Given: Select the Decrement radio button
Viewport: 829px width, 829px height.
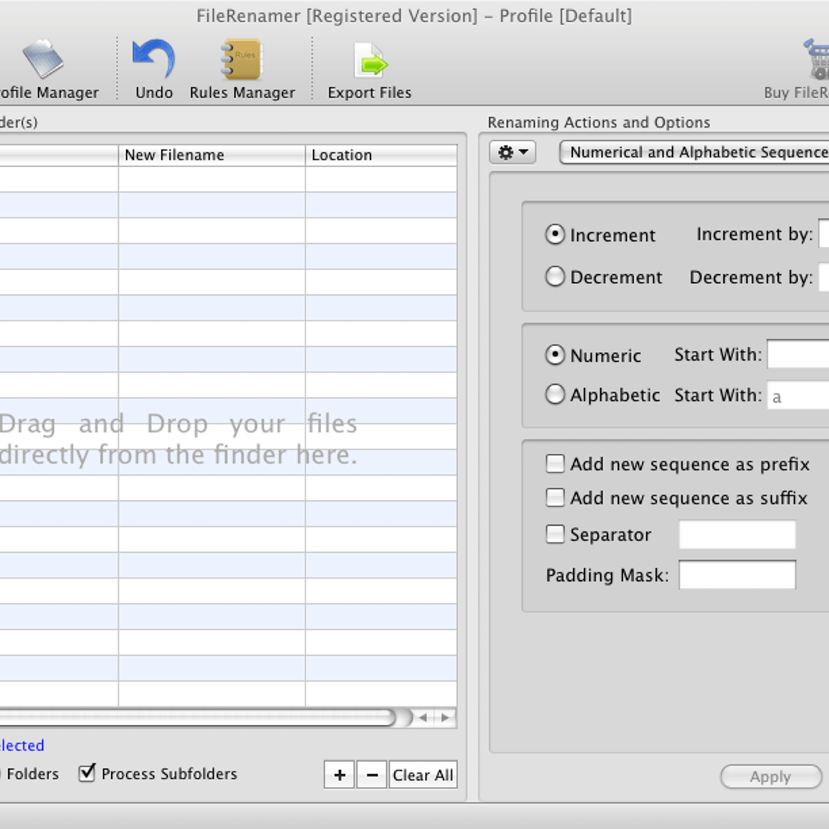Looking at the screenshot, I should coord(555,276).
